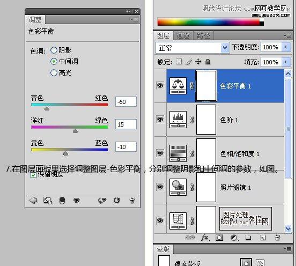Image resolution: width=296 pixels, height=266 pixels.
Task: Create new fill or adjustment layer icon
Action: [x=235, y=238]
